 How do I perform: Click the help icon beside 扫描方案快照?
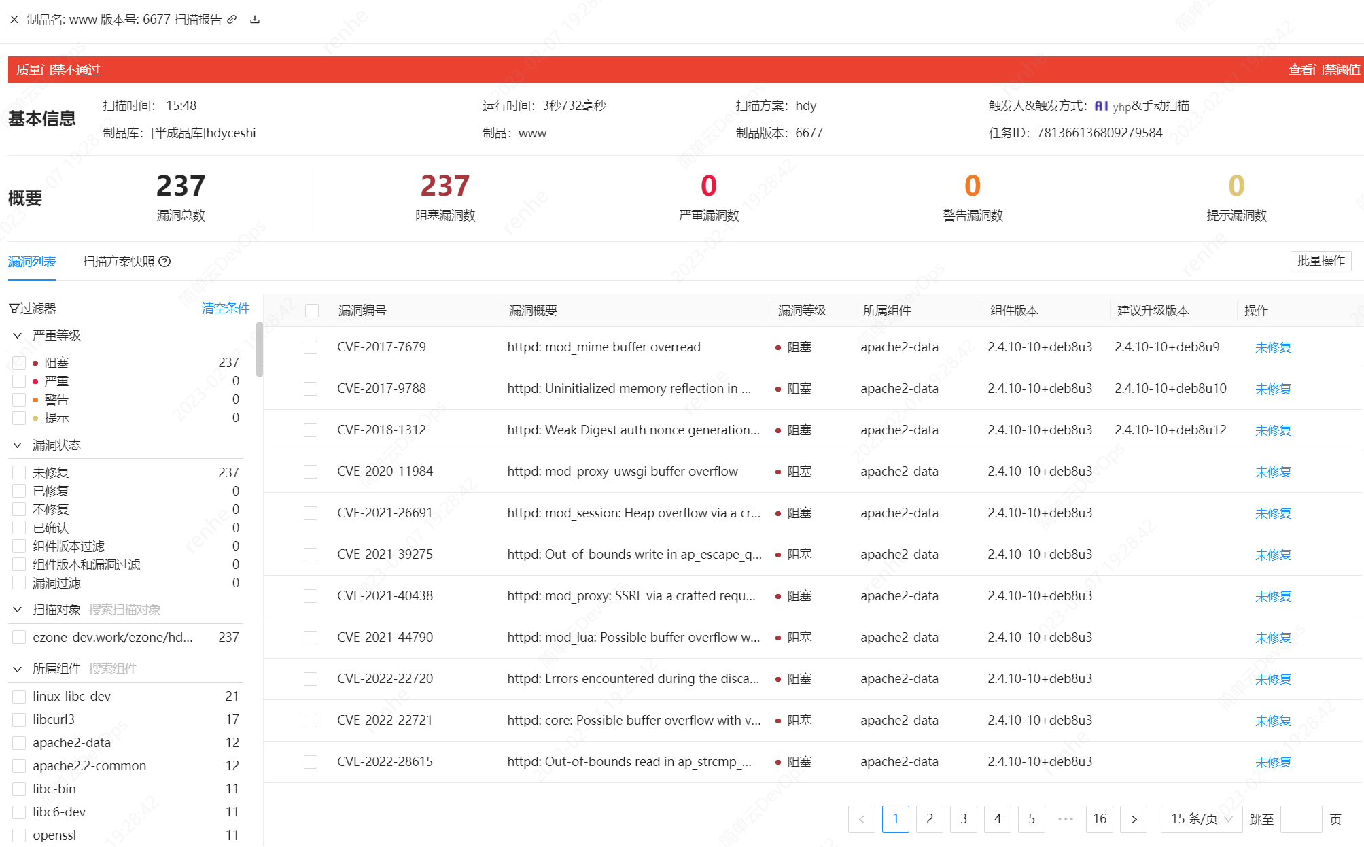(x=164, y=262)
